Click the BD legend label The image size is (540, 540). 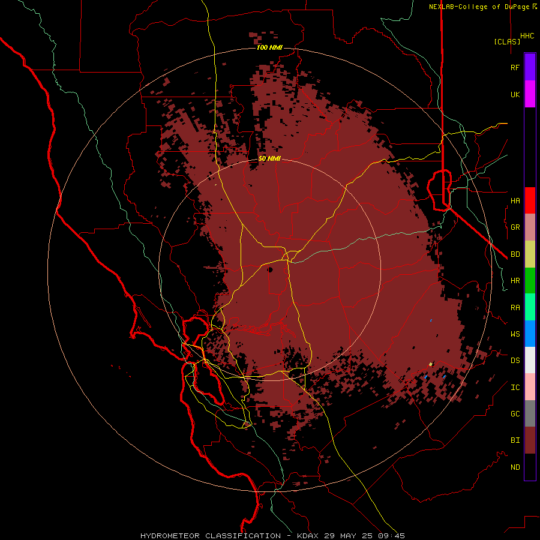coord(515,254)
